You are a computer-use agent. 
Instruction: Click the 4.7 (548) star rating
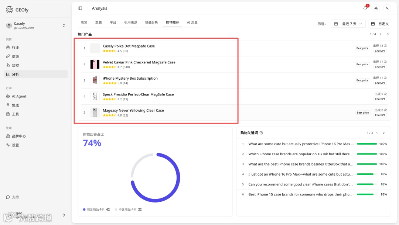(116, 67)
